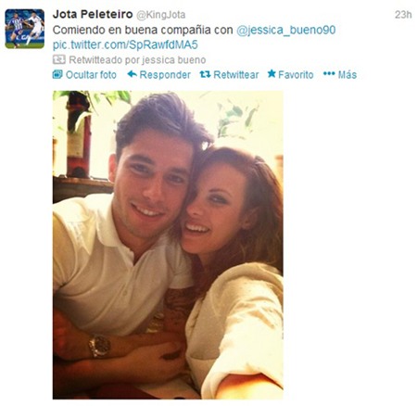Open the Jota Peleteiro profile avatar
Viewport: 417px width, 406px height.
click(x=25, y=29)
